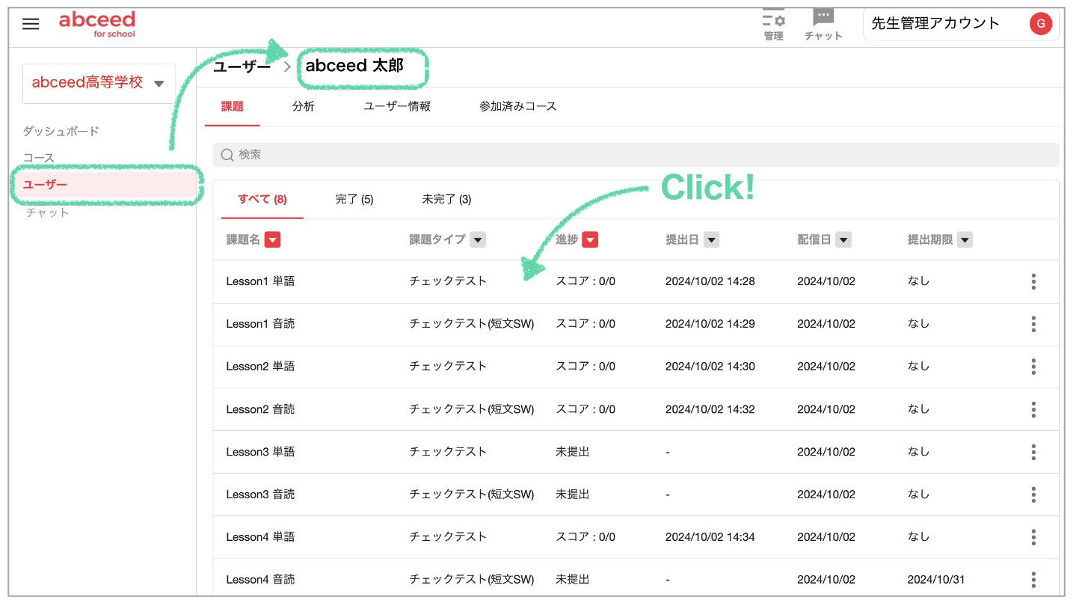Switch to the ユーザー情報 tab
Image resolution: width=1079 pixels, height=603 pixels.
tap(397, 106)
